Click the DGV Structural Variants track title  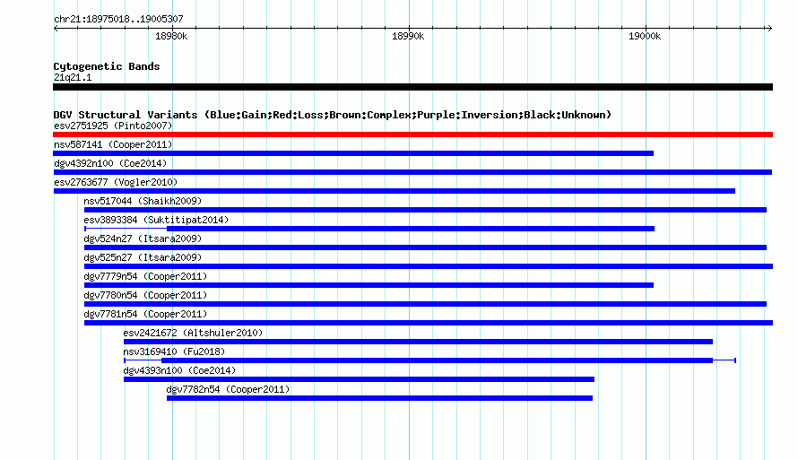click(x=333, y=115)
